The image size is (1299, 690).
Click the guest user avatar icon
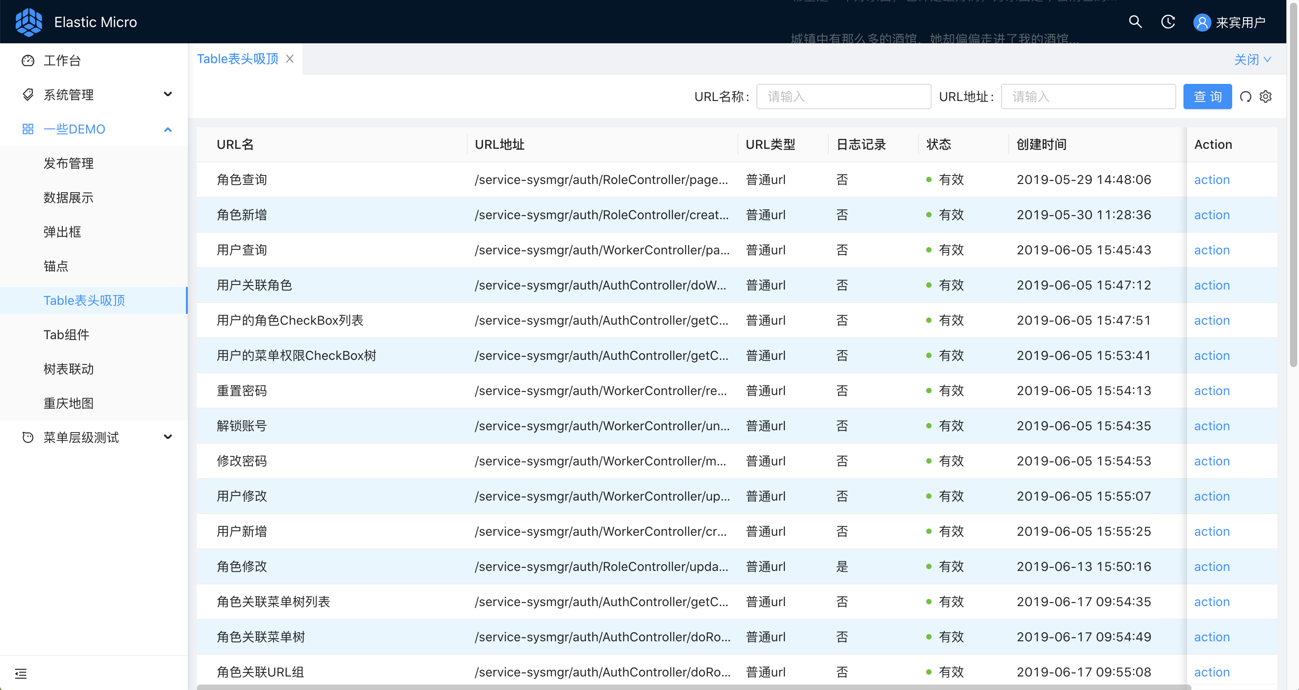click(1202, 22)
